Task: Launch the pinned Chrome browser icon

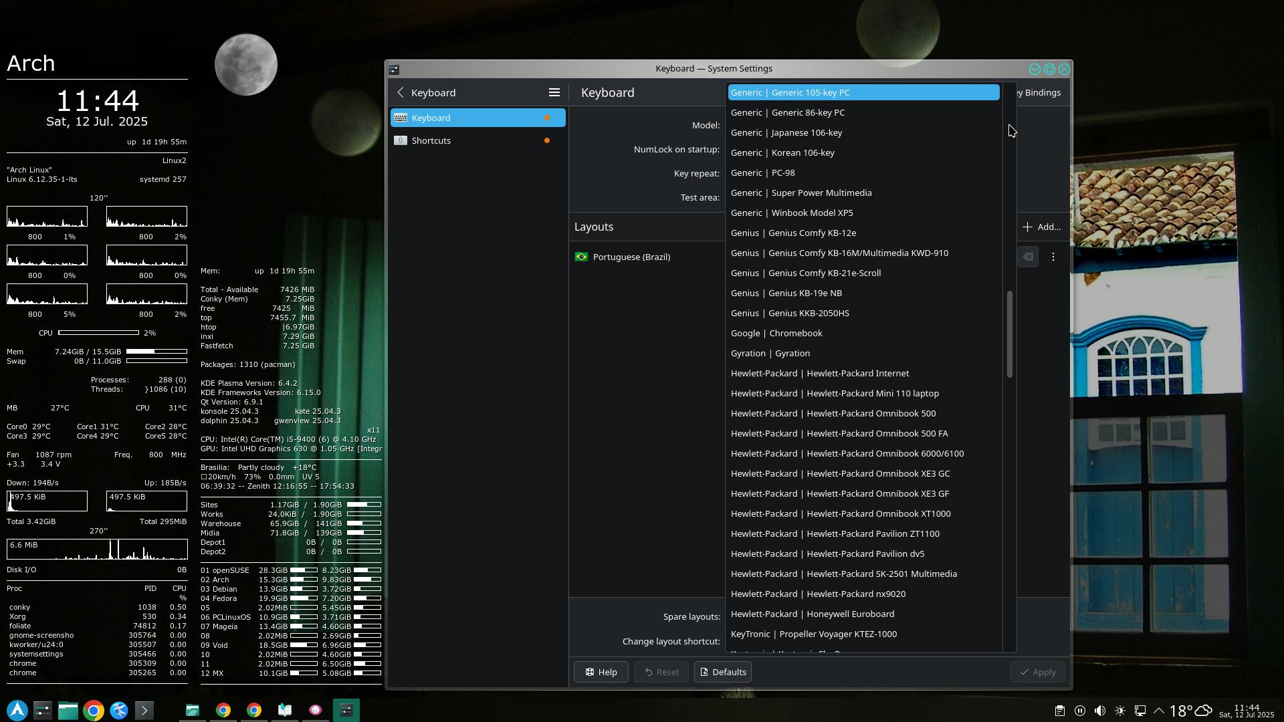Action: (x=94, y=710)
